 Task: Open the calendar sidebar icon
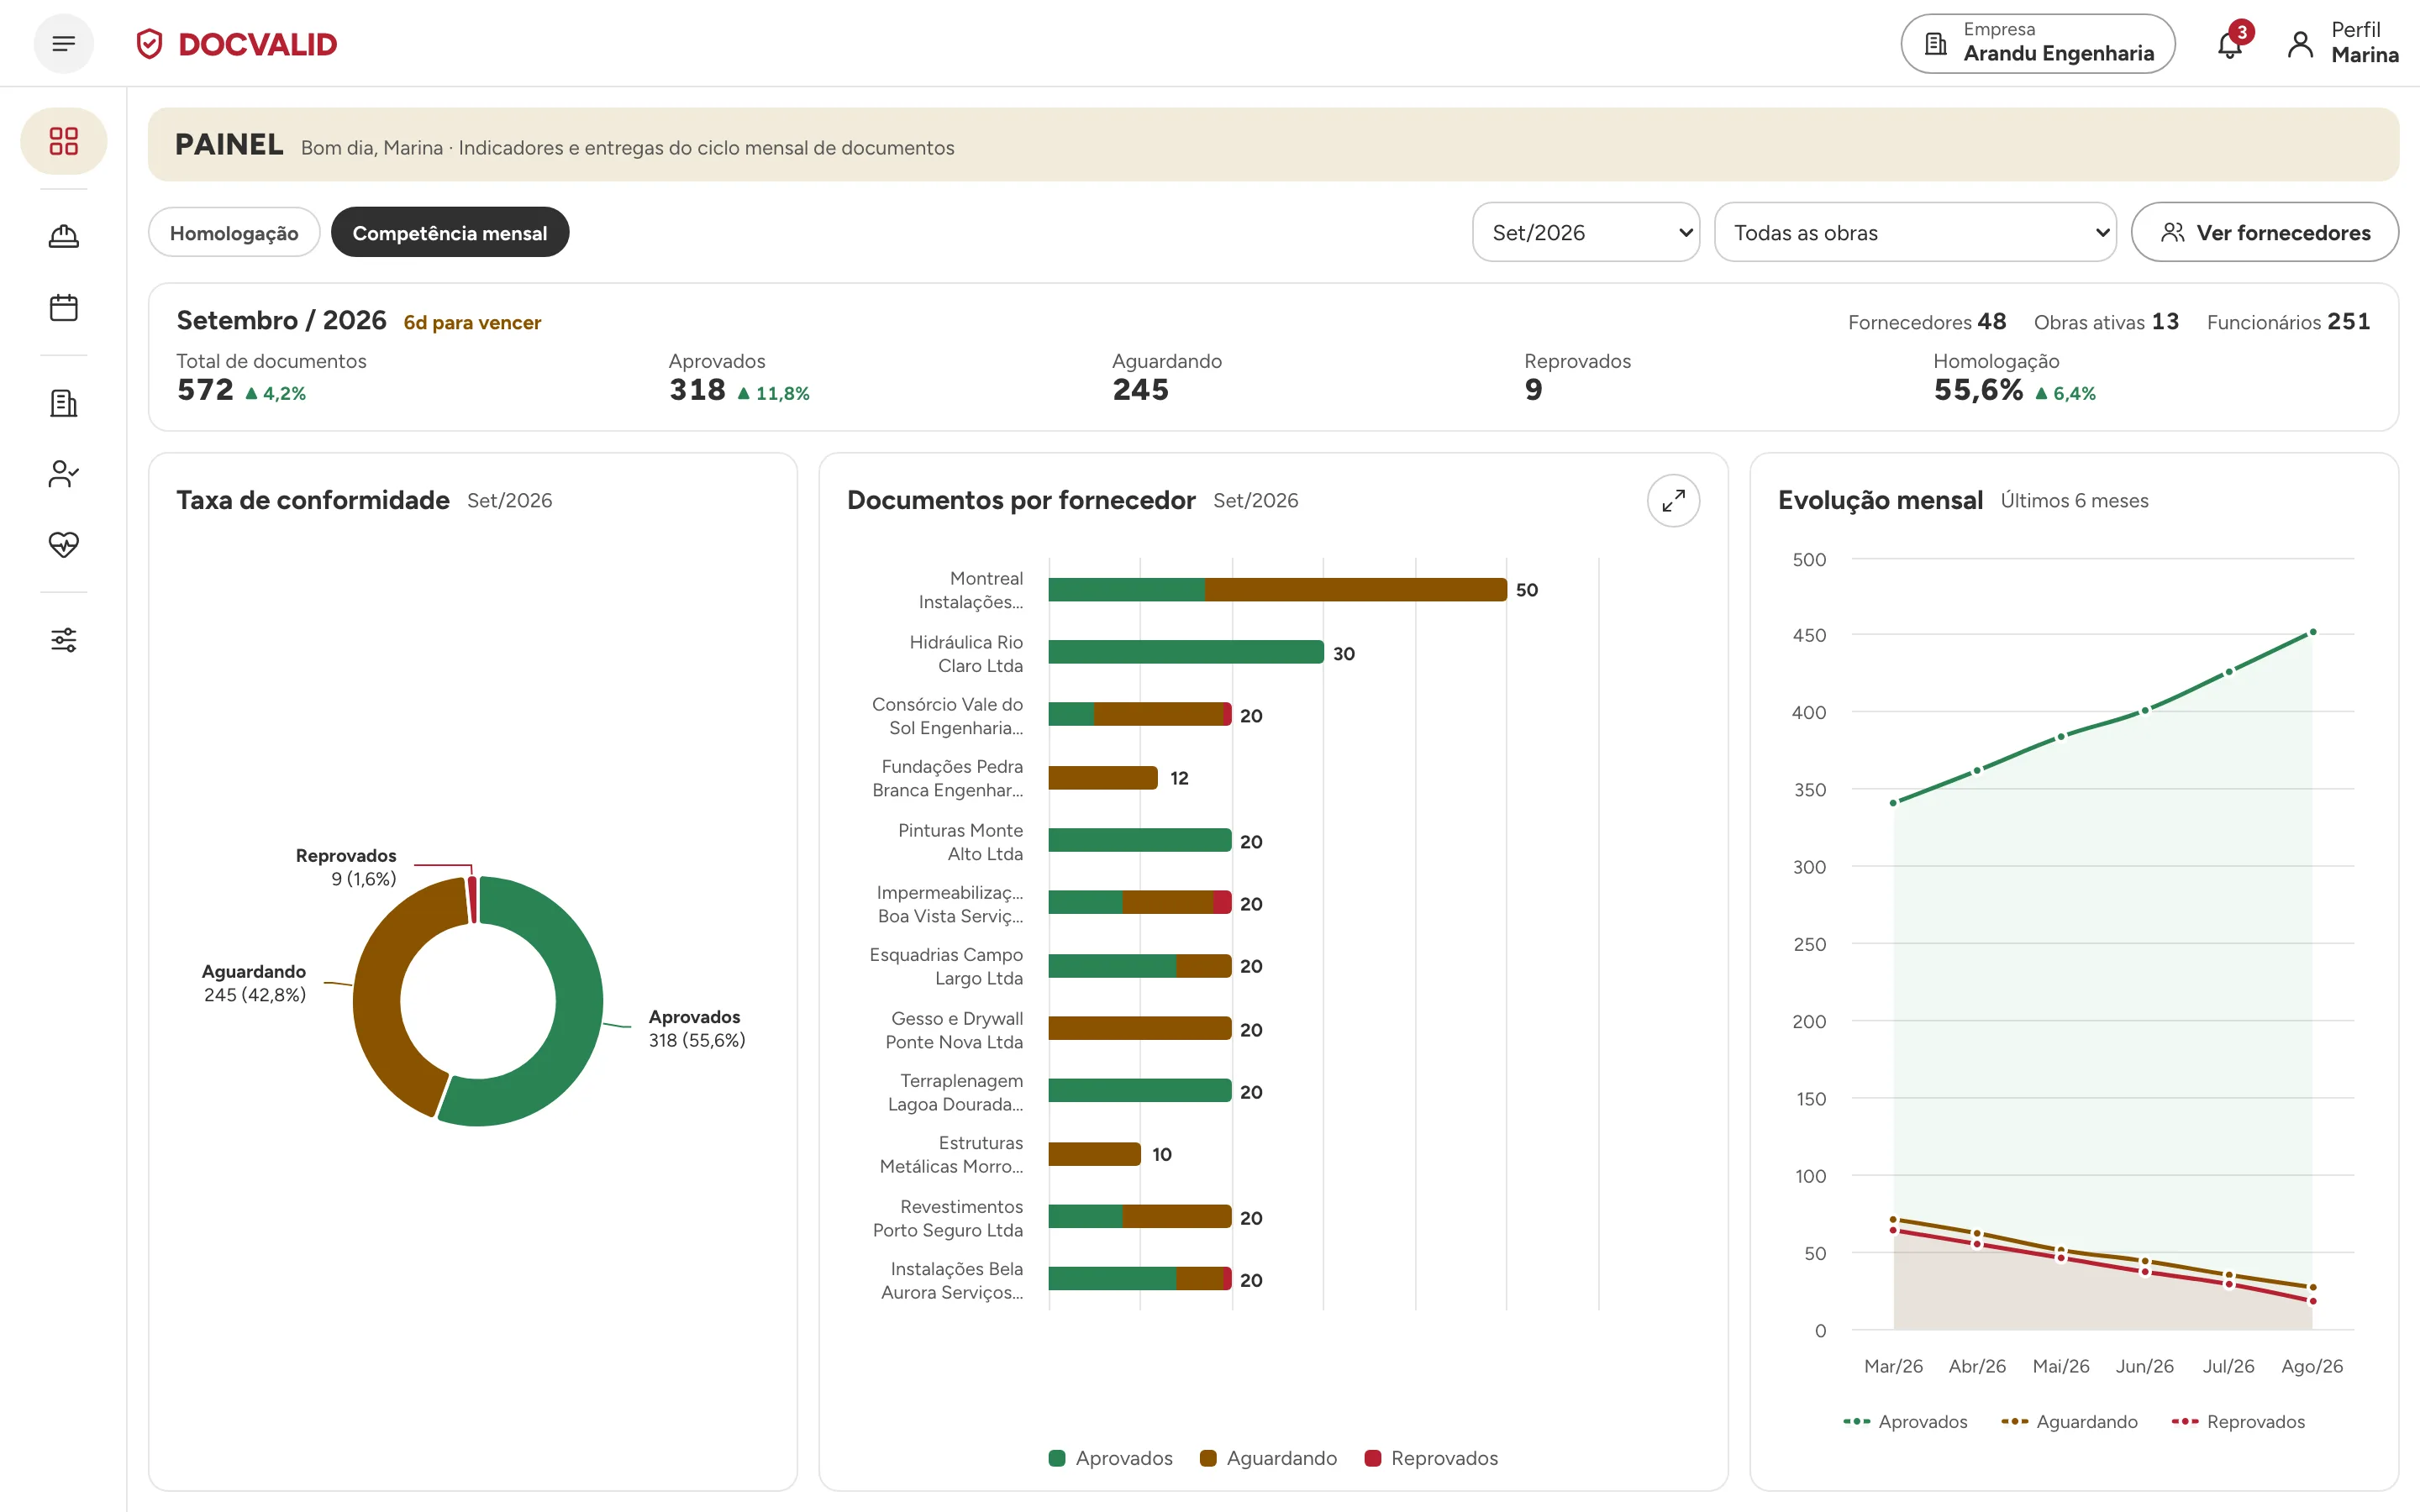64,307
